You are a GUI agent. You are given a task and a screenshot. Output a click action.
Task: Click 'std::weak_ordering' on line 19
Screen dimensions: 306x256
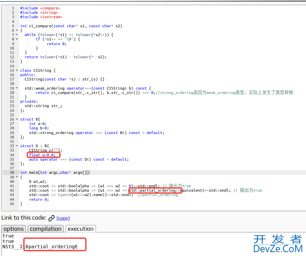tap(44, 88)
